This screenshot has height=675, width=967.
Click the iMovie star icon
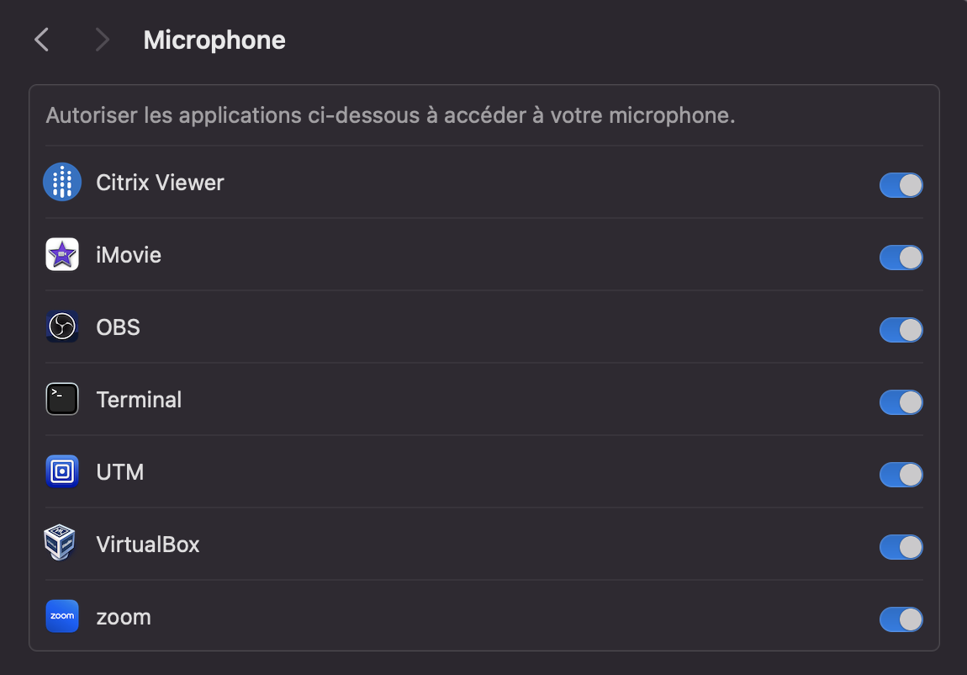(62, 254)
